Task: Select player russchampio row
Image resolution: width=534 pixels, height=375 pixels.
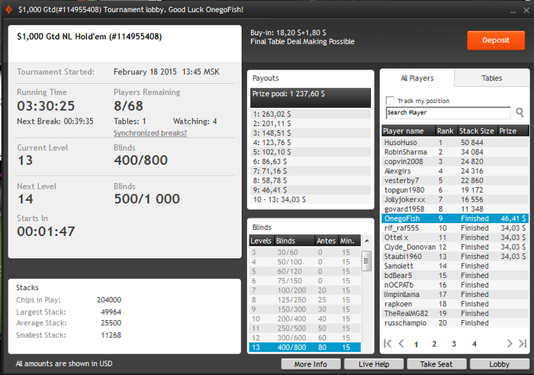Action: 455,323
